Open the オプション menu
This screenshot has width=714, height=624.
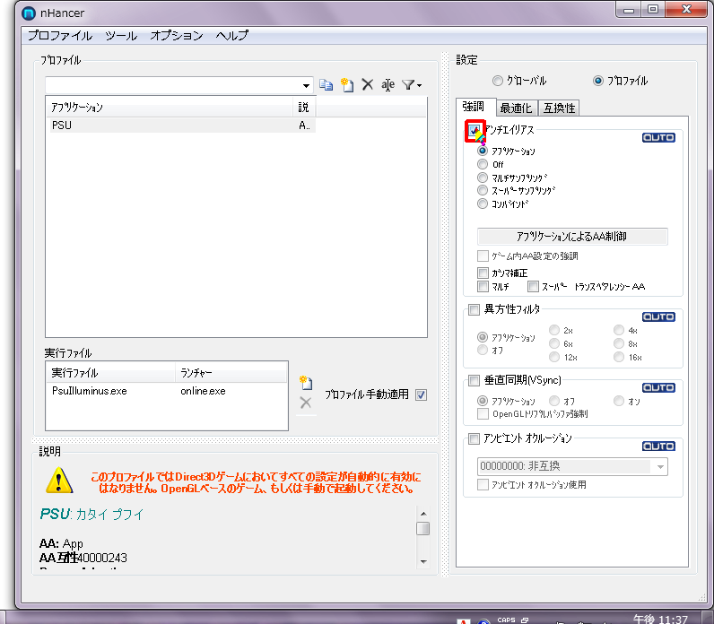click(177, 36)
